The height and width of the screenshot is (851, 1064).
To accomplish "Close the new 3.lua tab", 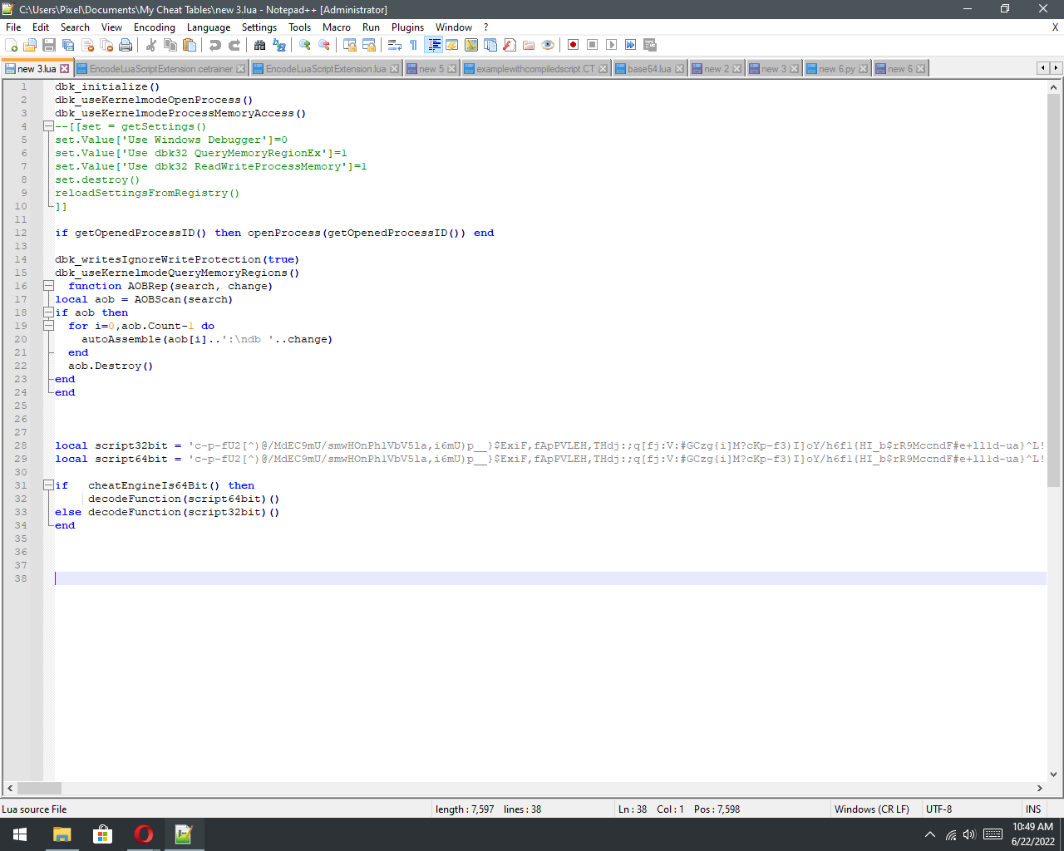I will 65,69.
